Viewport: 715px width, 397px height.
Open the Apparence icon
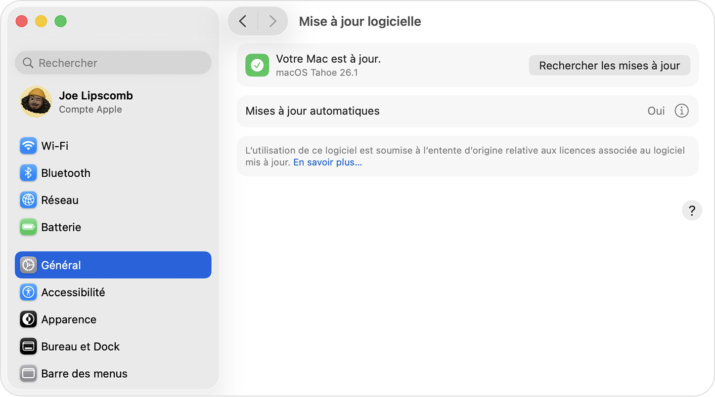(28, 319)
